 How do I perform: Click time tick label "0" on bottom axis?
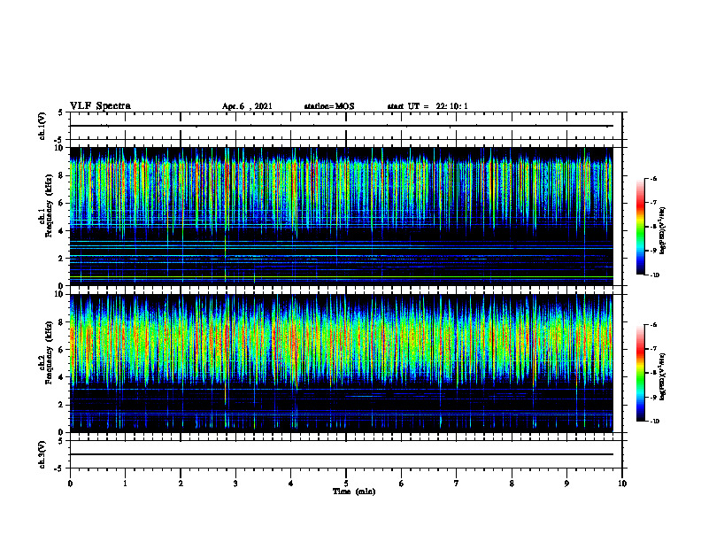coord(70,484)
